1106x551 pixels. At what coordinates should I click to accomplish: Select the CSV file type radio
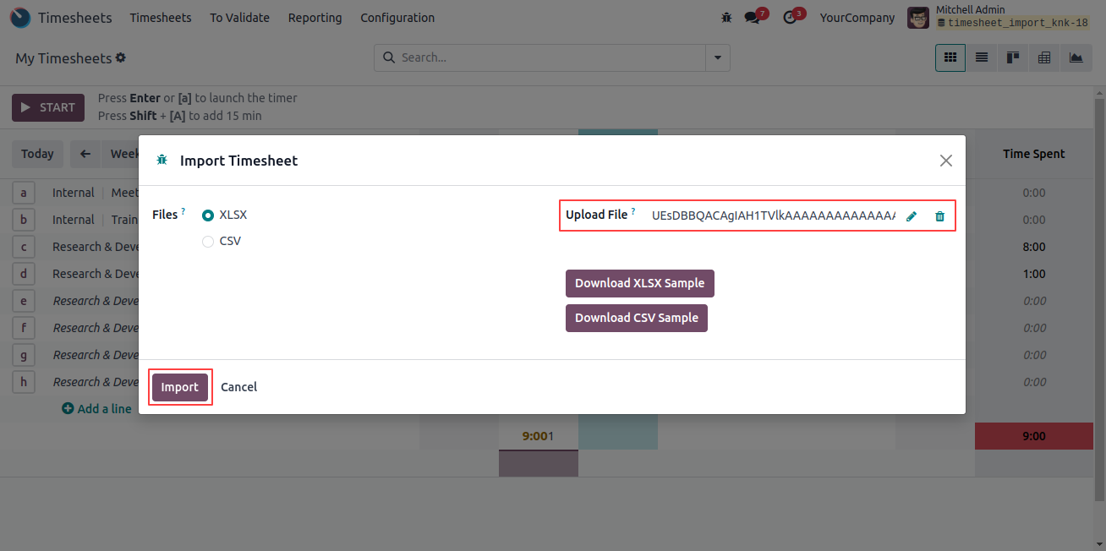[208, 242]
